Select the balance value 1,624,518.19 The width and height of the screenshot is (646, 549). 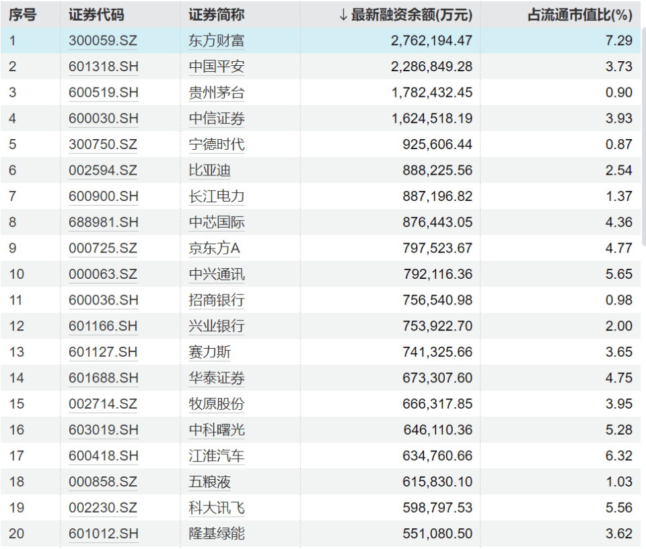tap(432, 118)
